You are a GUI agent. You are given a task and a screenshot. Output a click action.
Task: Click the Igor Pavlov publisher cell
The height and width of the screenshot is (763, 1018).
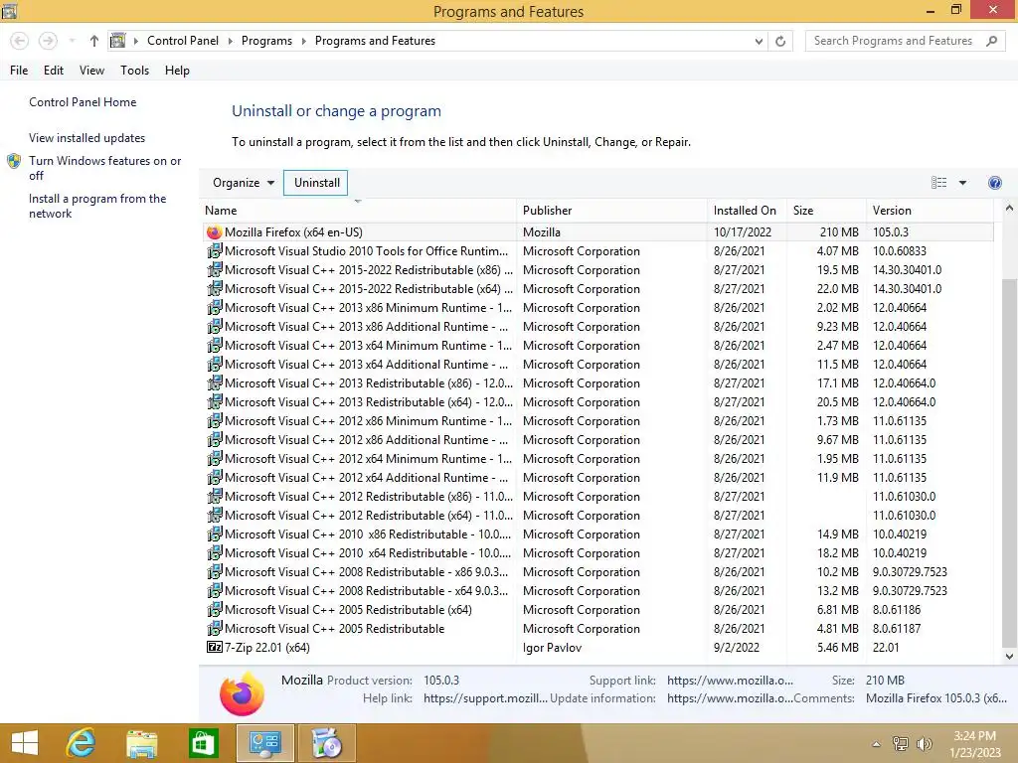(552, 648)
